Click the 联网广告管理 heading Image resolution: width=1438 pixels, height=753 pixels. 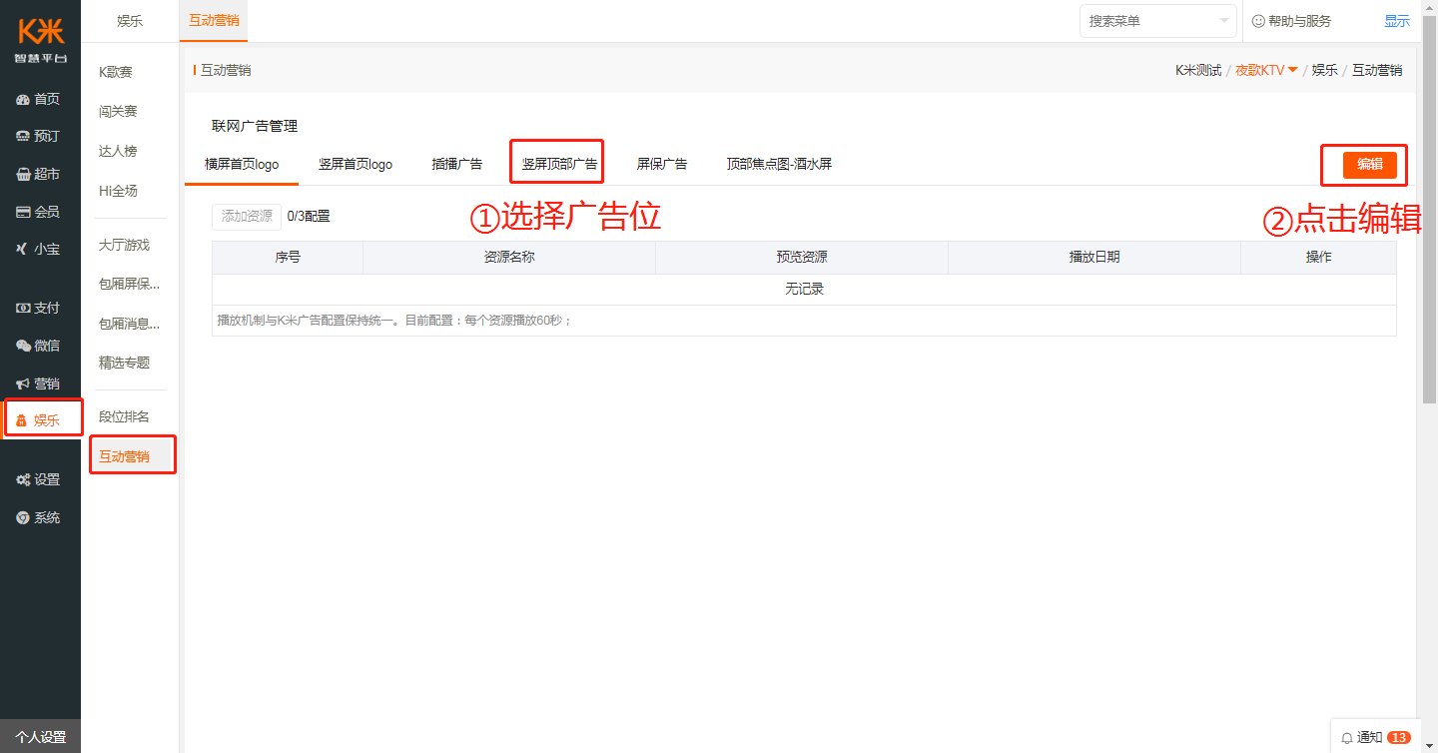click(x=255, y=126)
